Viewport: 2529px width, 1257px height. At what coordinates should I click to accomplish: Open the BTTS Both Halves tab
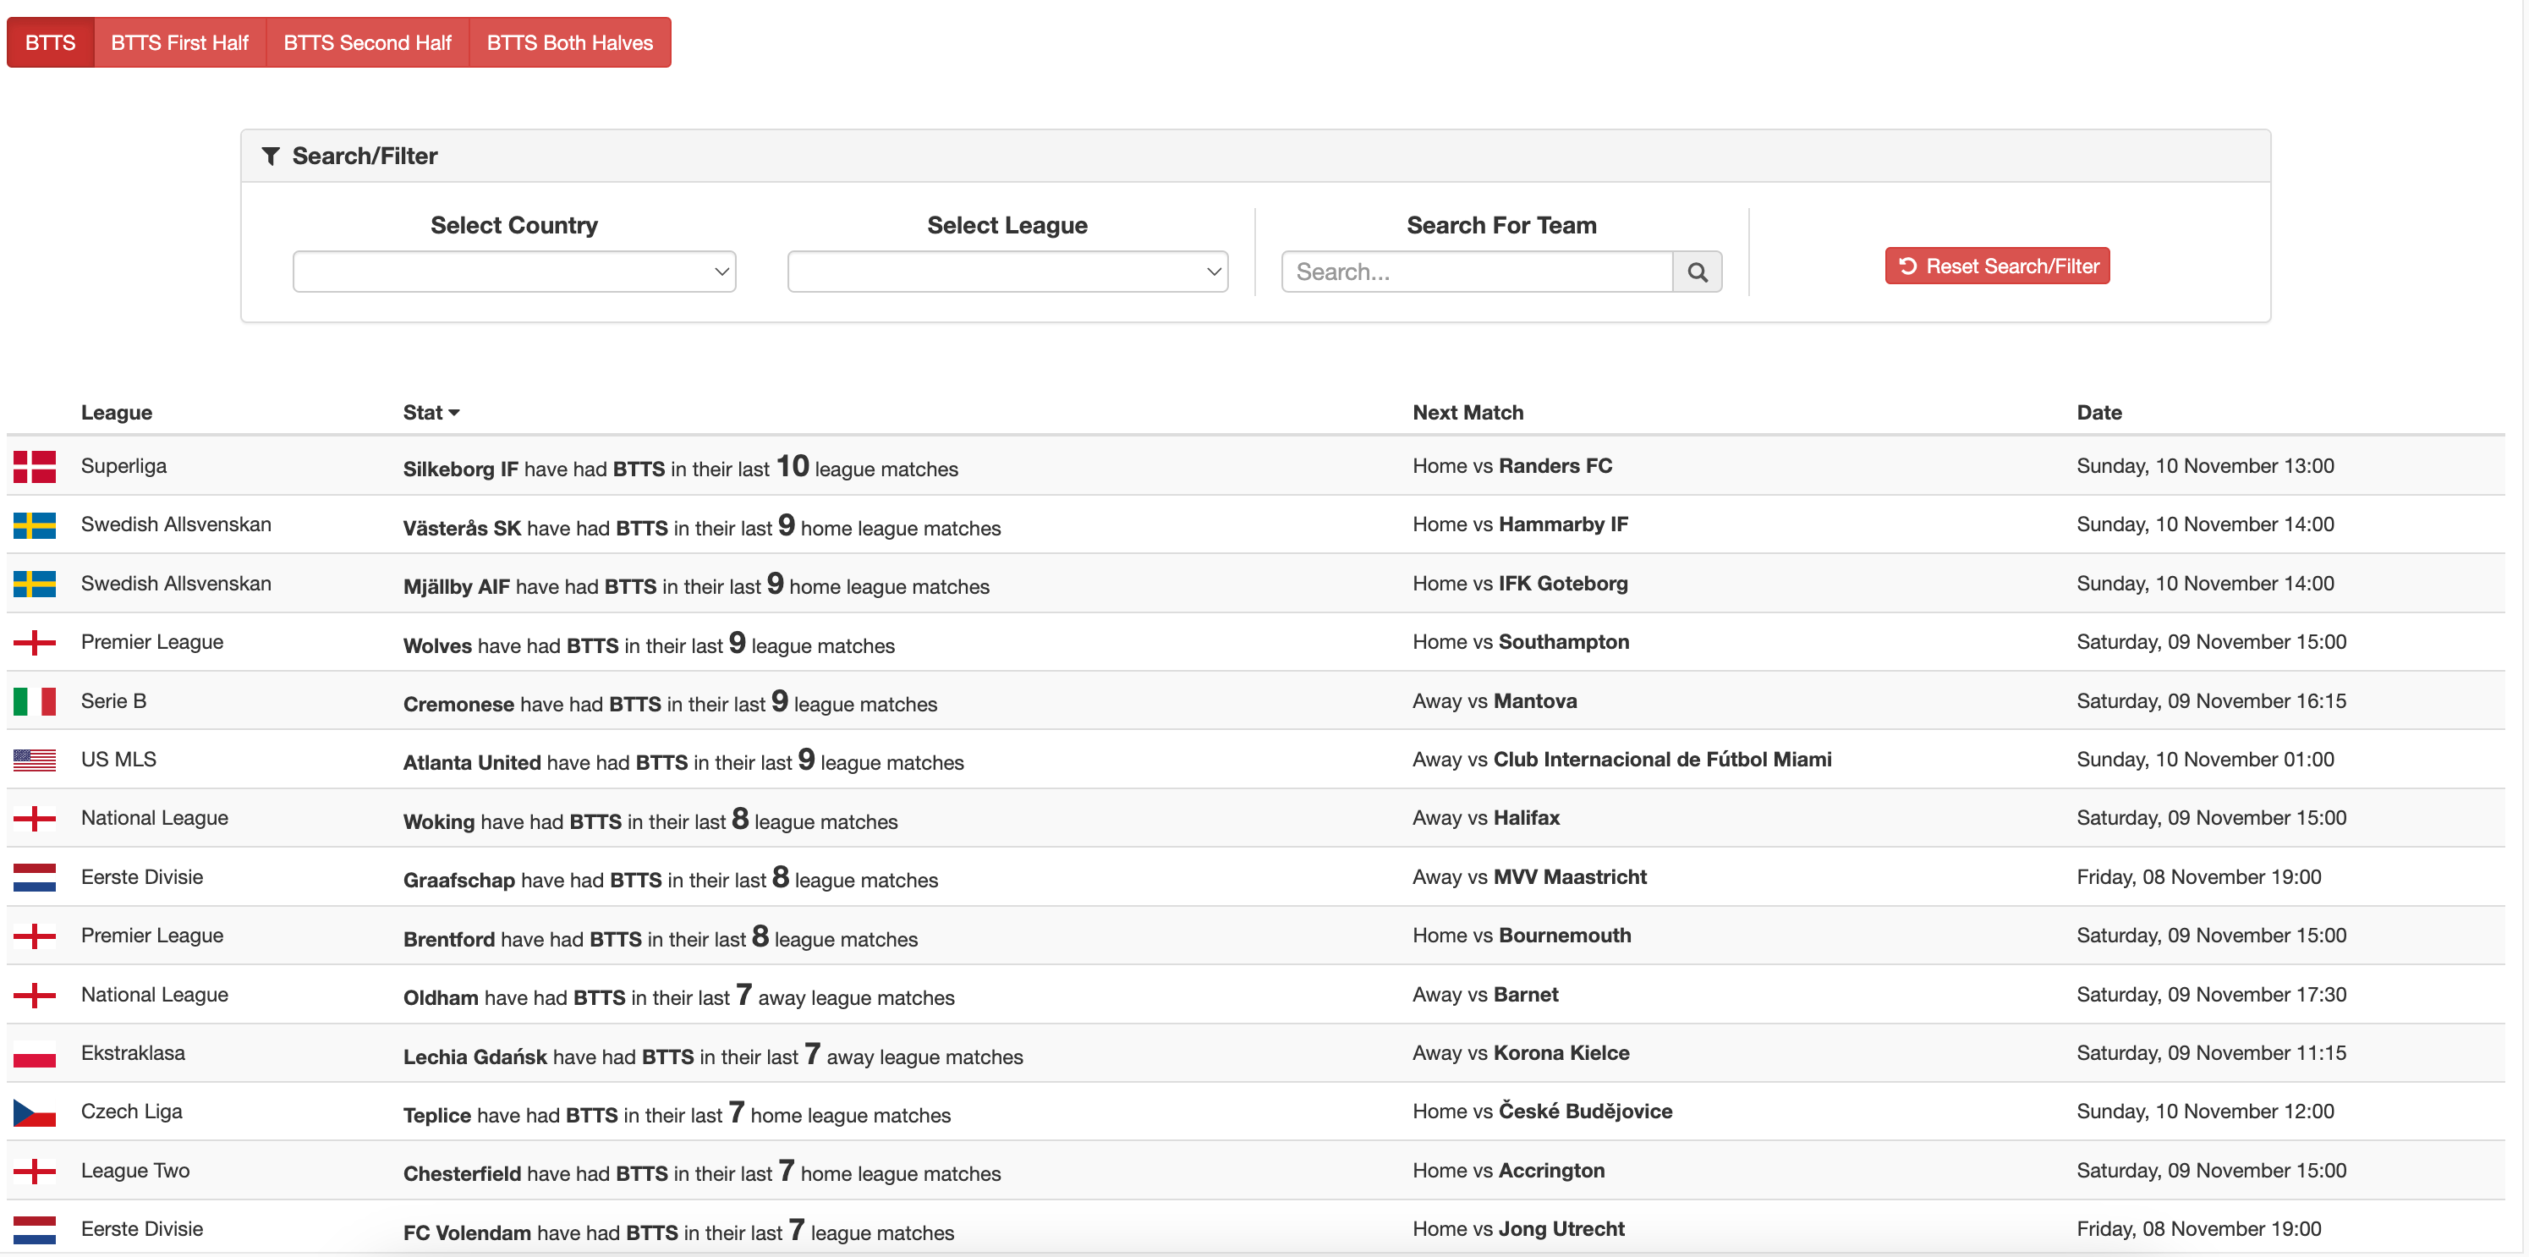tap(569, 43)
